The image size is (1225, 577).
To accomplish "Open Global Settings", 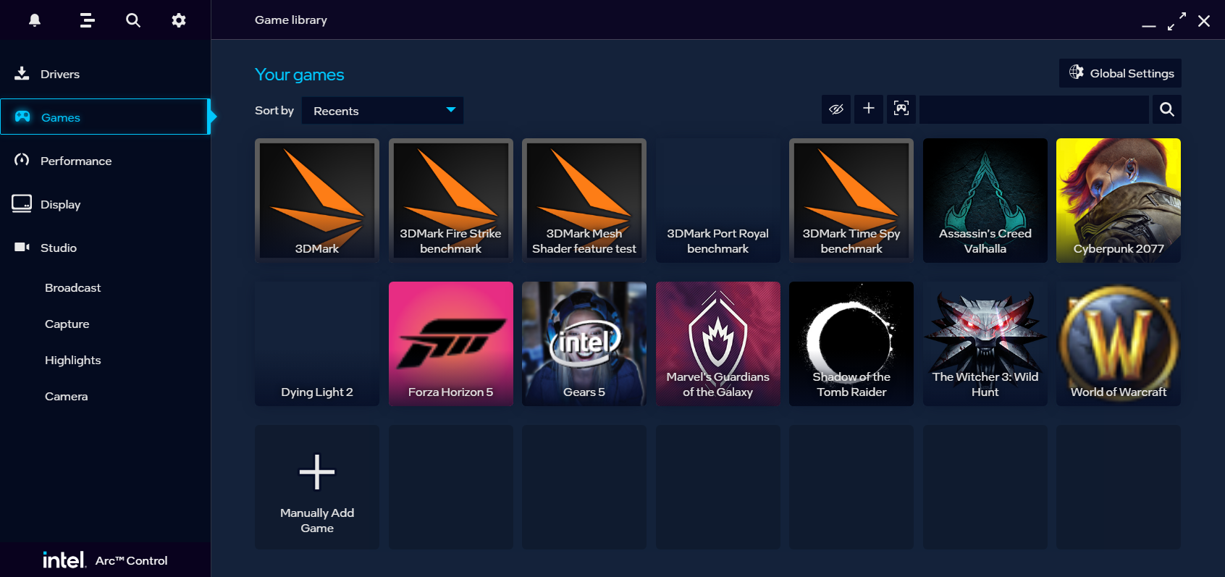I will pyautogui.click(x=1120, y=73).
